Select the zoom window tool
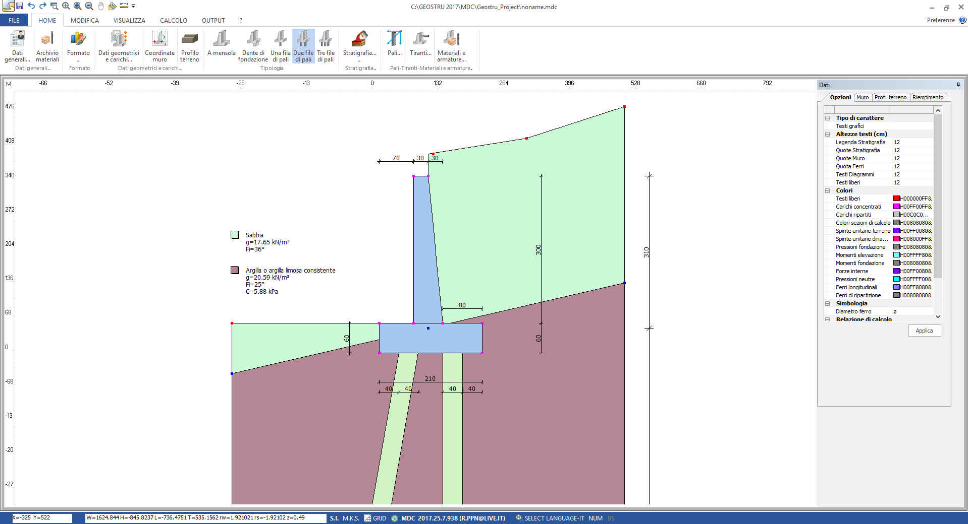The height and width of the screenshot is (524, 968). (55, 6)
